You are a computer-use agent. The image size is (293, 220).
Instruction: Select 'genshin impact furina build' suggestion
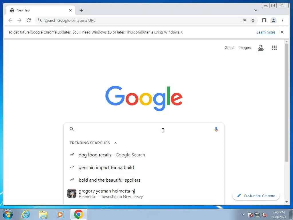point(144,167)
